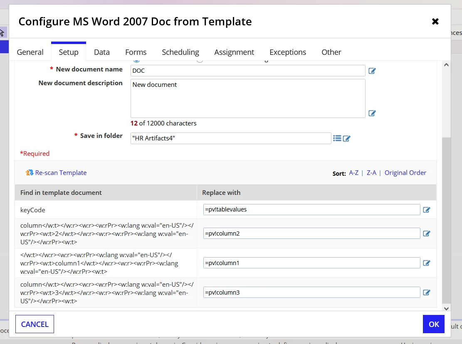This screenshot has height=344, width=462.
Task: Open the Scheduling tab
Action: tap(180, 52)
